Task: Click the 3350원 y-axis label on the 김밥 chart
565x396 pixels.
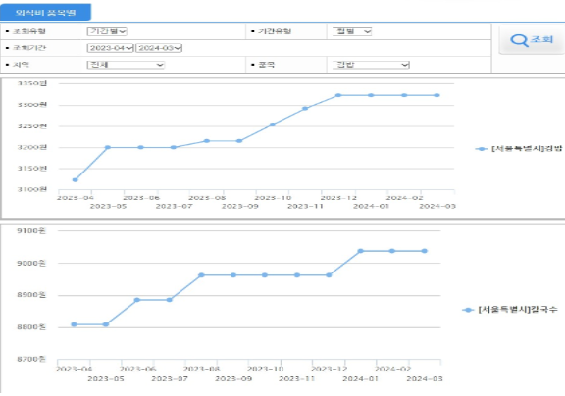Action: 32,83
